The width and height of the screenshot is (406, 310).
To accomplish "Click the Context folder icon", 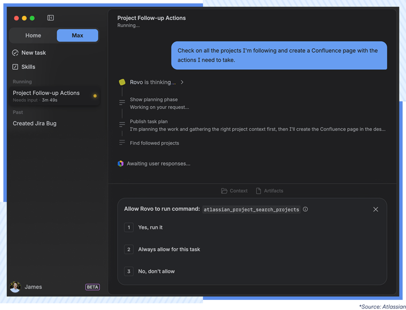I will click(x=224, y=191).
